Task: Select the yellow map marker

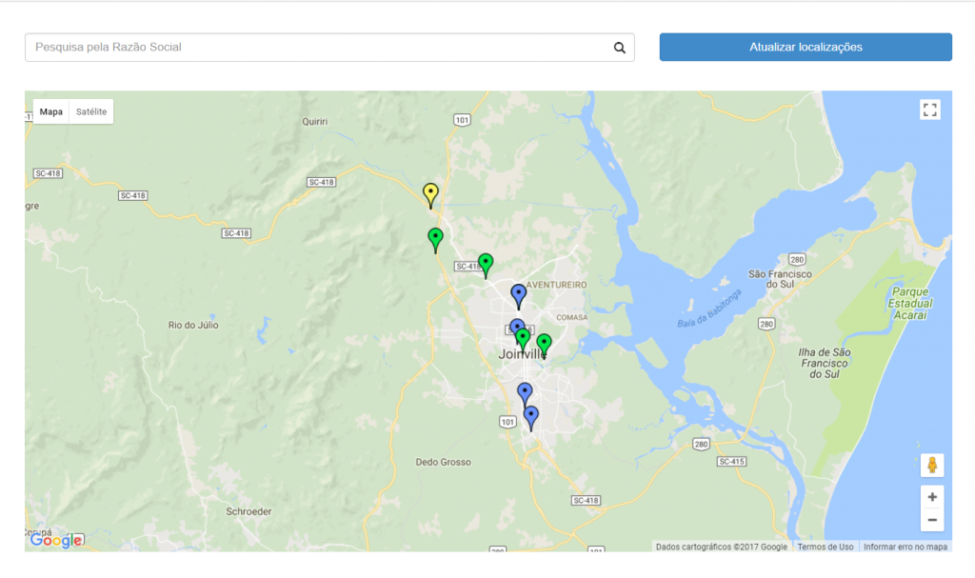Action: (430, 194)
